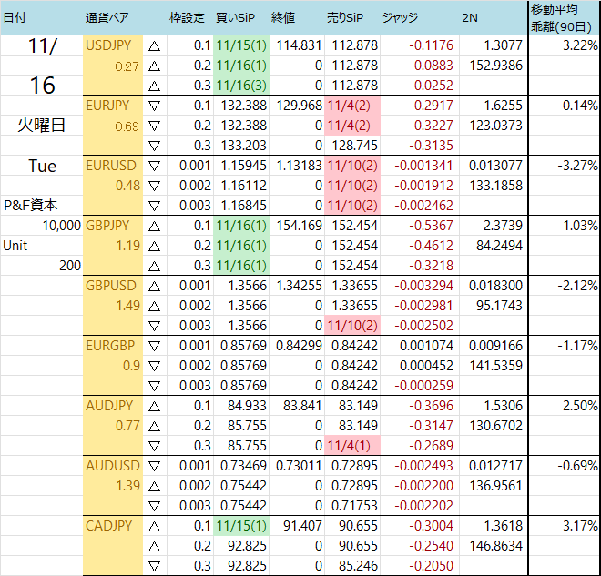The width and height of the screenshot is (601, 576).
Task: Click the 日付 column header
Action: 15,17
